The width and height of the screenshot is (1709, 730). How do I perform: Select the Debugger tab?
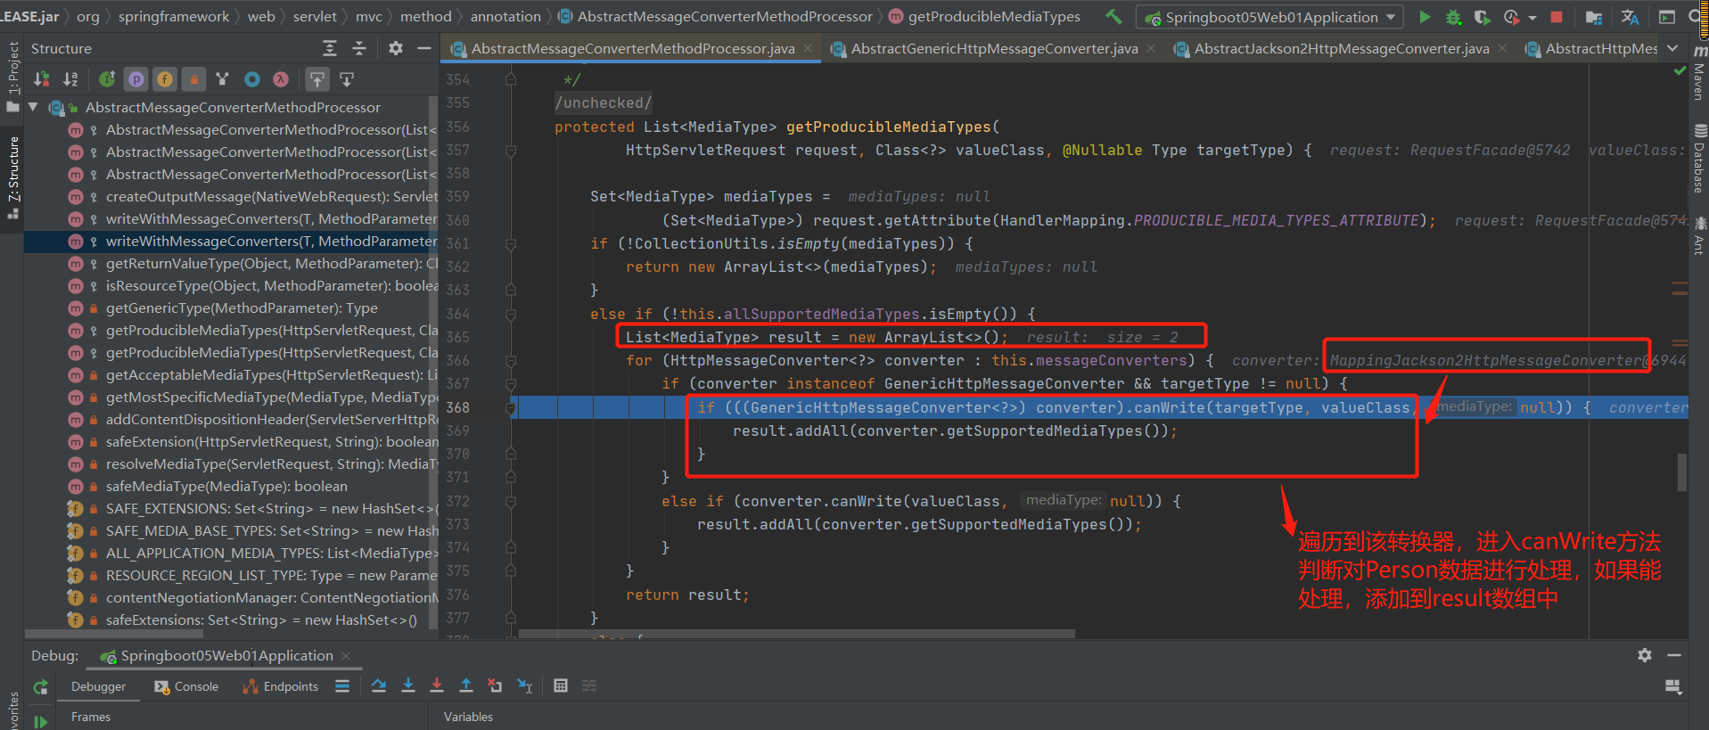tap(98, 686)
